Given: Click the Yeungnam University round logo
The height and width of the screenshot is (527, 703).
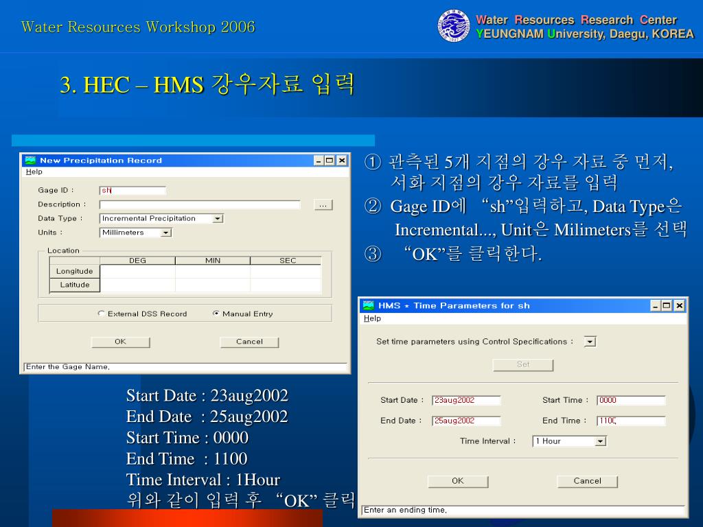Looking at the screenshot, I should tap(454, 26).
